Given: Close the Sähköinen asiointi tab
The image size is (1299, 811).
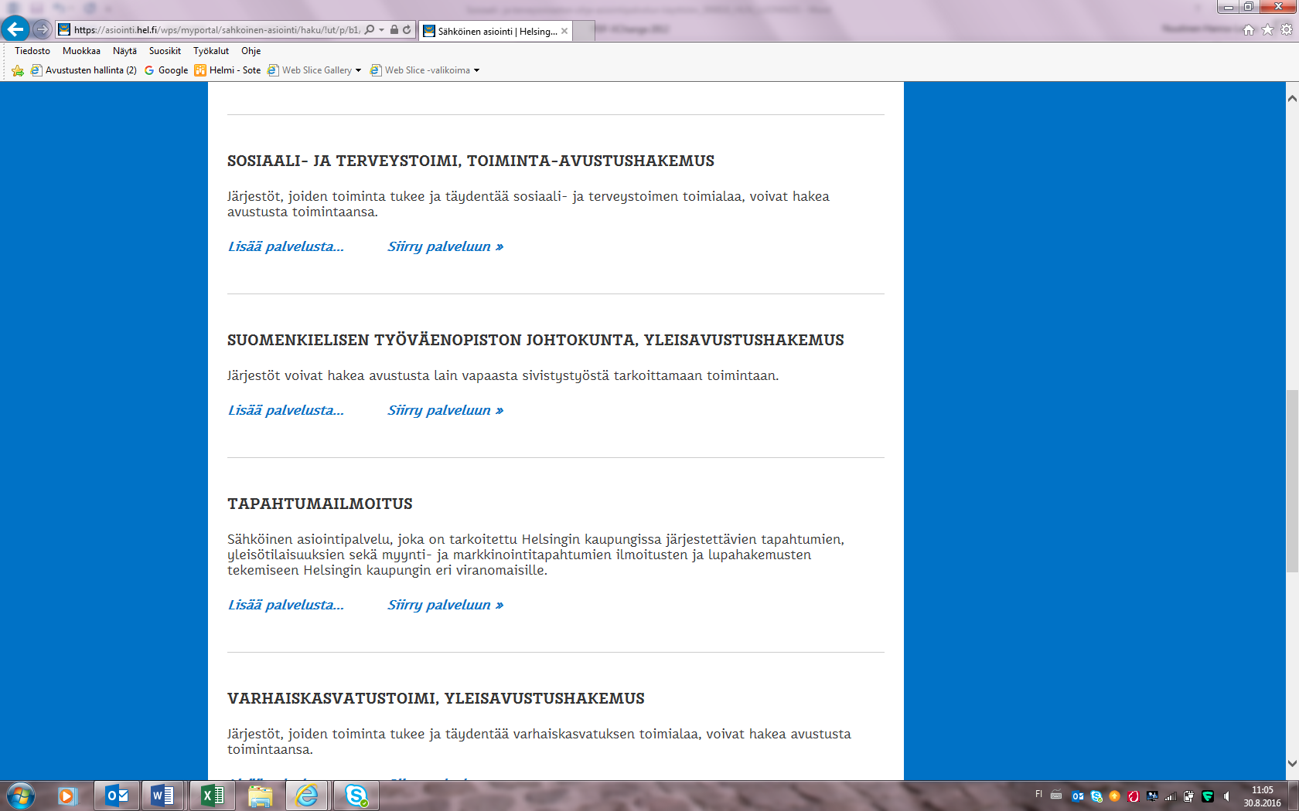Looking at the screenshot, I should [x=564, y=31].
